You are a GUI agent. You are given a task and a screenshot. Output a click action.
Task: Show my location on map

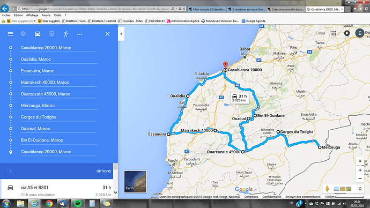click(360, 161)
